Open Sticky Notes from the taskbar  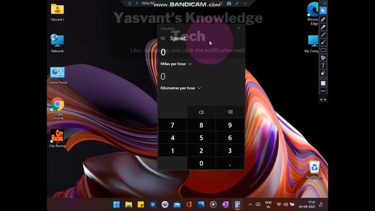[141, 205]
